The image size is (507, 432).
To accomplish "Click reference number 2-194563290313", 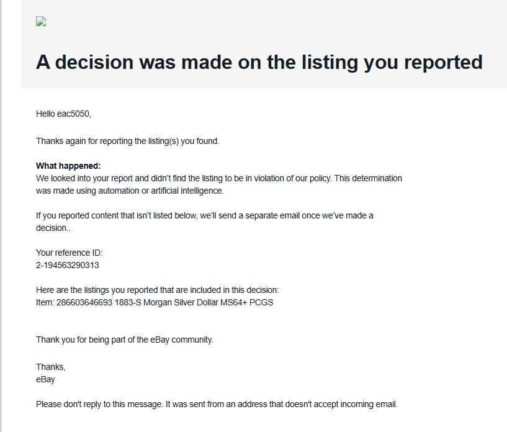I will (68, 265).
